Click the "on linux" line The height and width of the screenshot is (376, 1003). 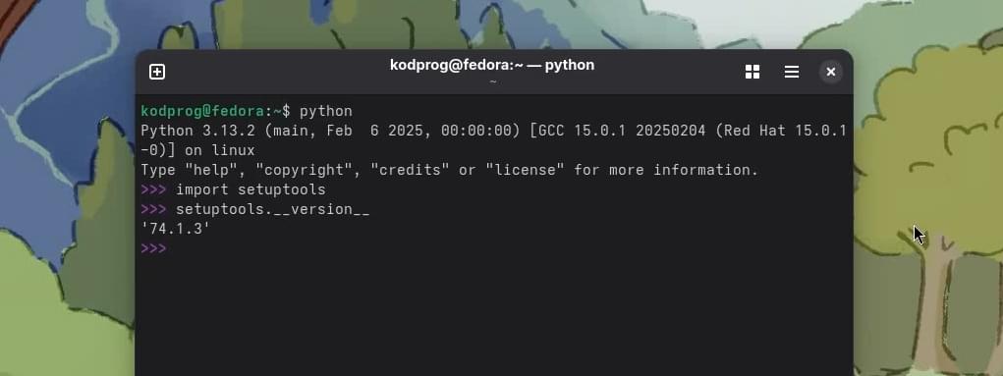[x=219, y=151]
